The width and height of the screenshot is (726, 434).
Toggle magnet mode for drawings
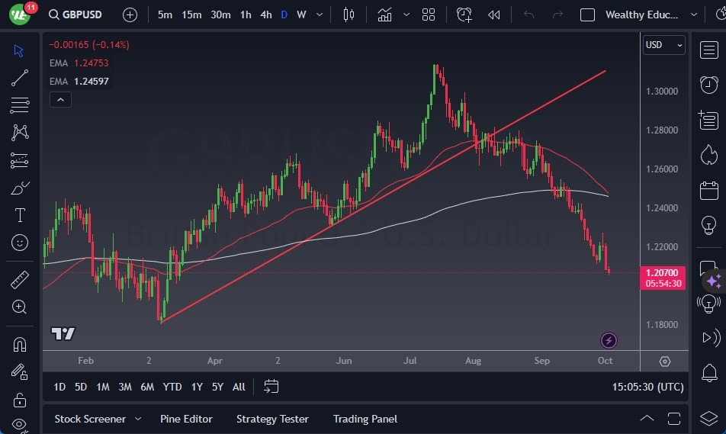20,344
